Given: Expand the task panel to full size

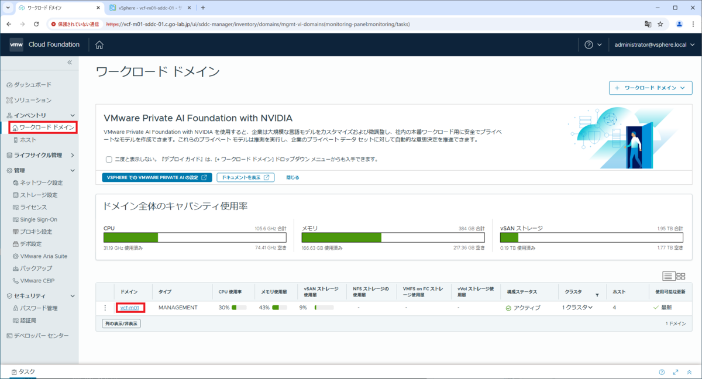Looking at the screenshot, I should click(676, 372).
